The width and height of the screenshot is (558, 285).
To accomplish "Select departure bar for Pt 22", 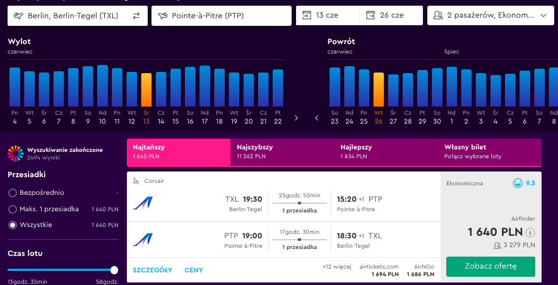I will click(x=278, y=88).
